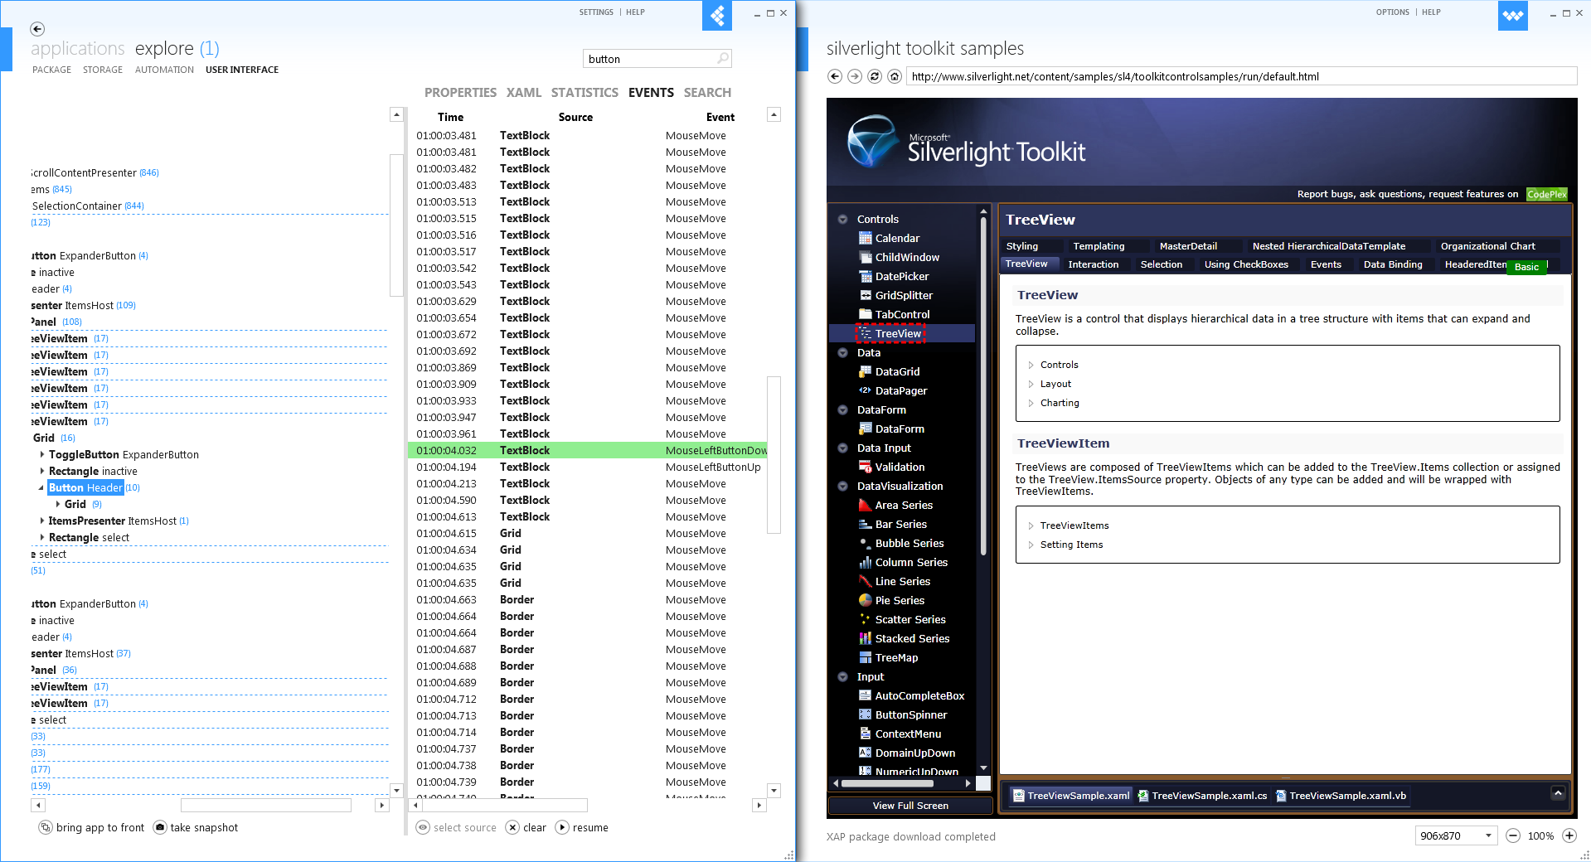
Task: Open OPTIONS in silverlight window
Action: (1392, 12)
